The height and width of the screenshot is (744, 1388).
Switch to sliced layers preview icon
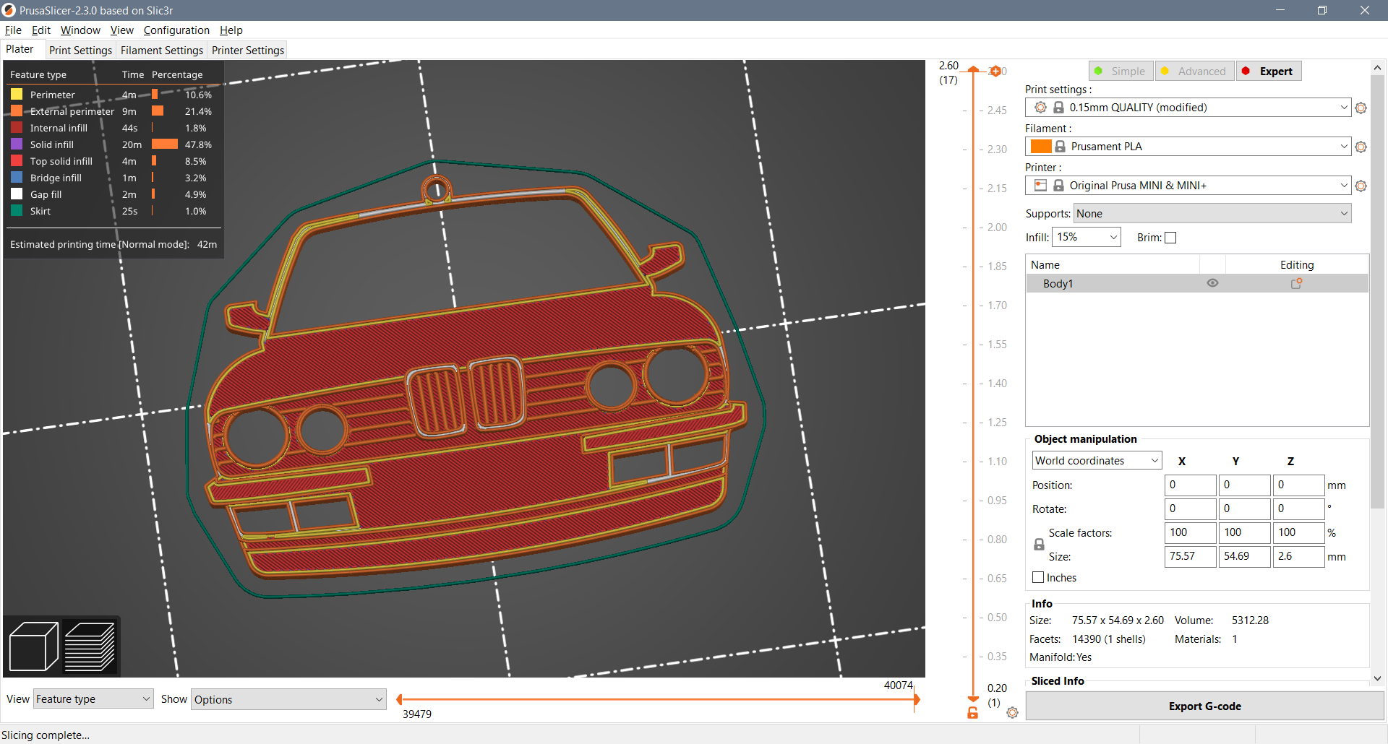point(90,646)
